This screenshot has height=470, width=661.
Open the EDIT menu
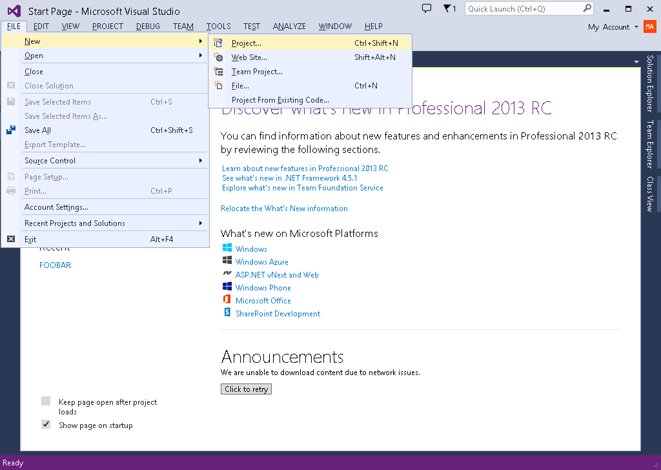coord(41,26)
